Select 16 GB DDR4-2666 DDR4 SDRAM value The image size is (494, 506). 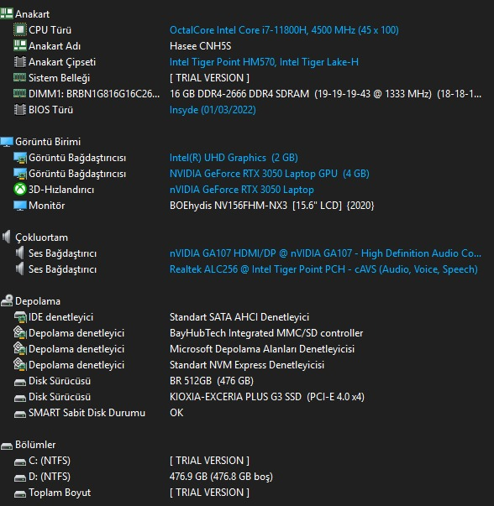point(326,94)
